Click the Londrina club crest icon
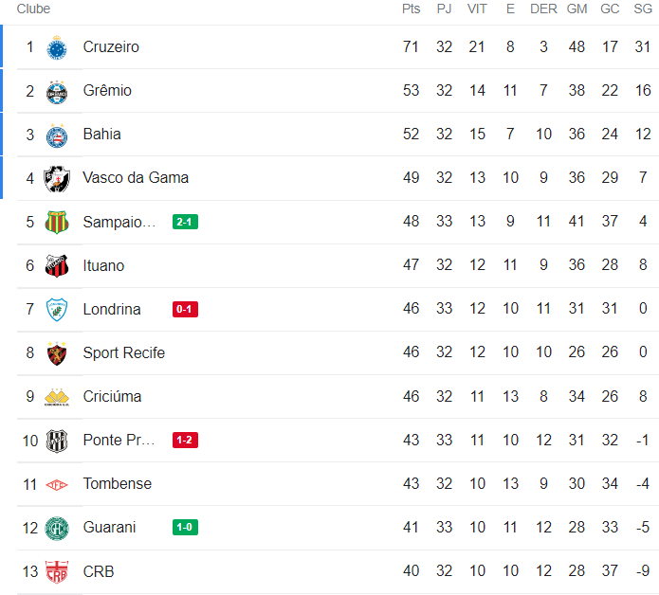659x595 pixels. click(57, 309)
